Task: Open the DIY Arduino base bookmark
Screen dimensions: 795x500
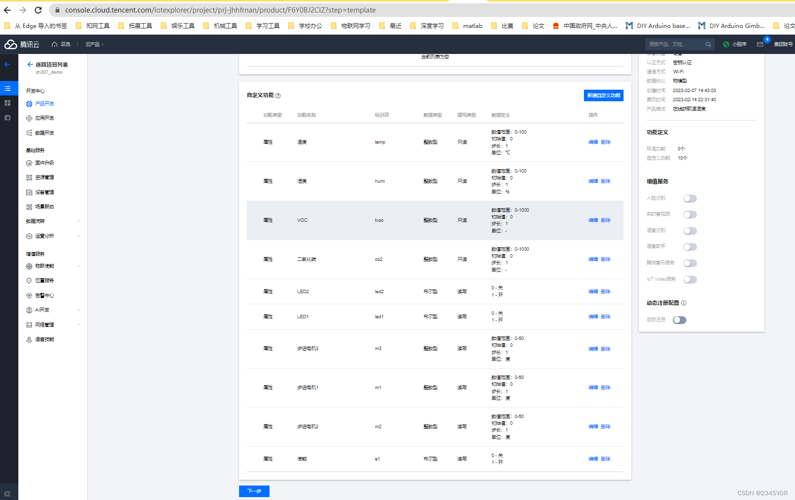Action: pos(658,26)
